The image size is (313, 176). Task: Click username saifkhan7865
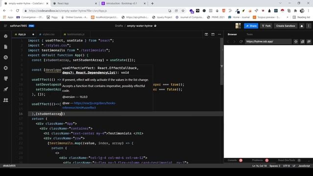pyautogui.click(x=19, y=26)
